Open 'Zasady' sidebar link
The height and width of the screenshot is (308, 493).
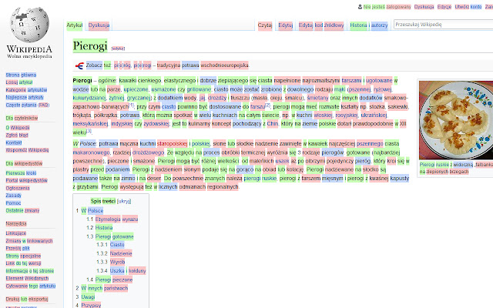point(14,196)
